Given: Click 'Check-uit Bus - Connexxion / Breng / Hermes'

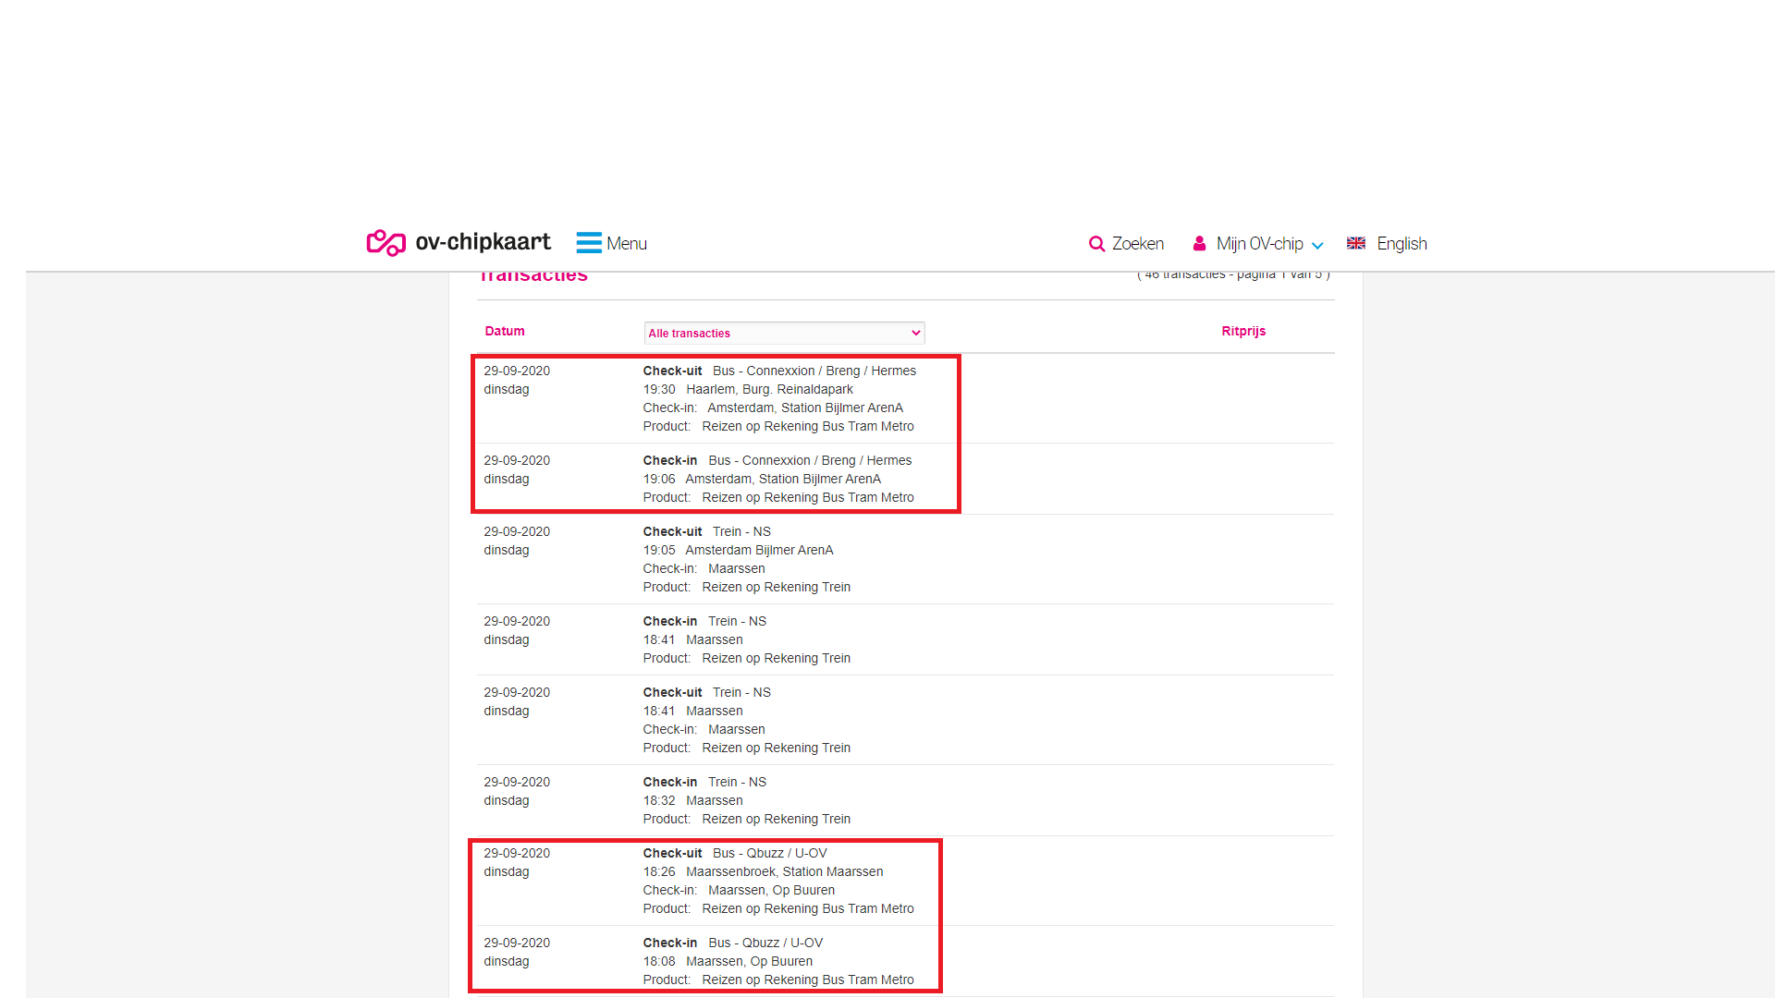Looking at the screenshot, I should click(x=779, y=371).
